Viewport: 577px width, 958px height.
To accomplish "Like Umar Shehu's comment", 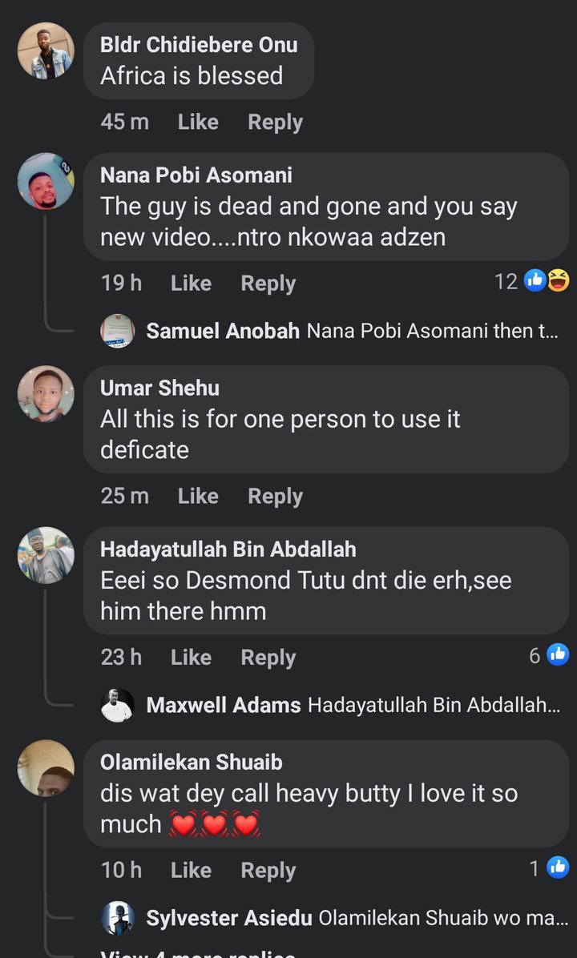I will (198, 496).
